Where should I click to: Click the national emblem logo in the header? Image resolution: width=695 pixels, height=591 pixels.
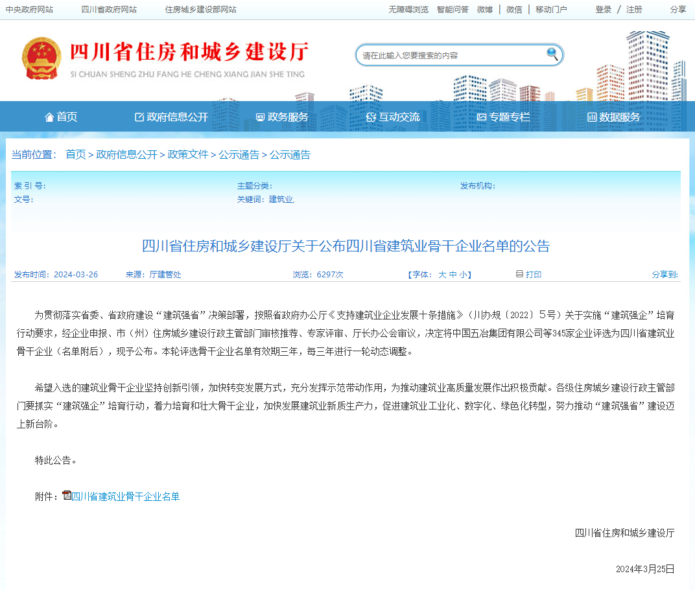pyautogui.click(x=41, y=58)
